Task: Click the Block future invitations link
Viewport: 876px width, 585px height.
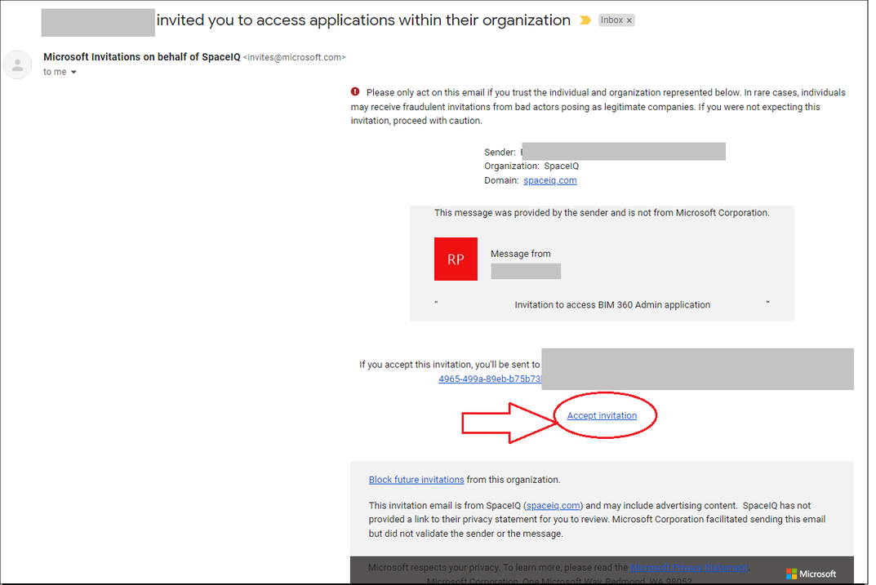Action: [x=416, y=480]
